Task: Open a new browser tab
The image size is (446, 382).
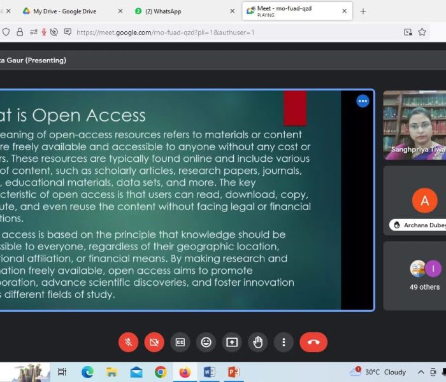Action: coord(363,11)
